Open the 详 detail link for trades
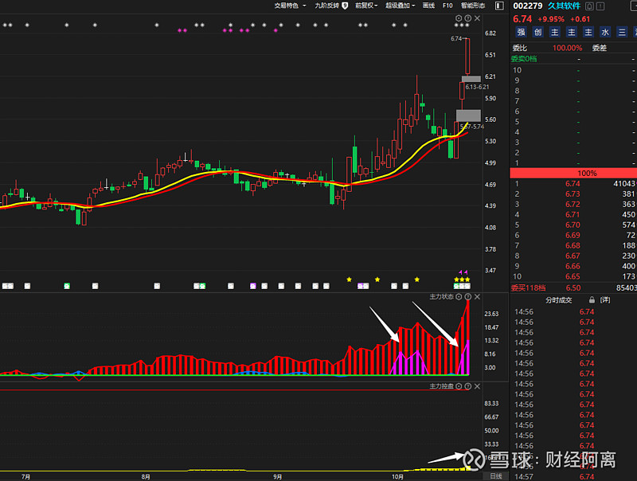The width and height of the screenshot is (637, 481). pyautogui.click(x=605, y=300)
